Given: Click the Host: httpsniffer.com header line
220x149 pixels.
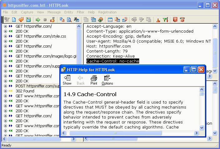Looking at the screenshot, I should pyautogui.click(x=109, y=46).
